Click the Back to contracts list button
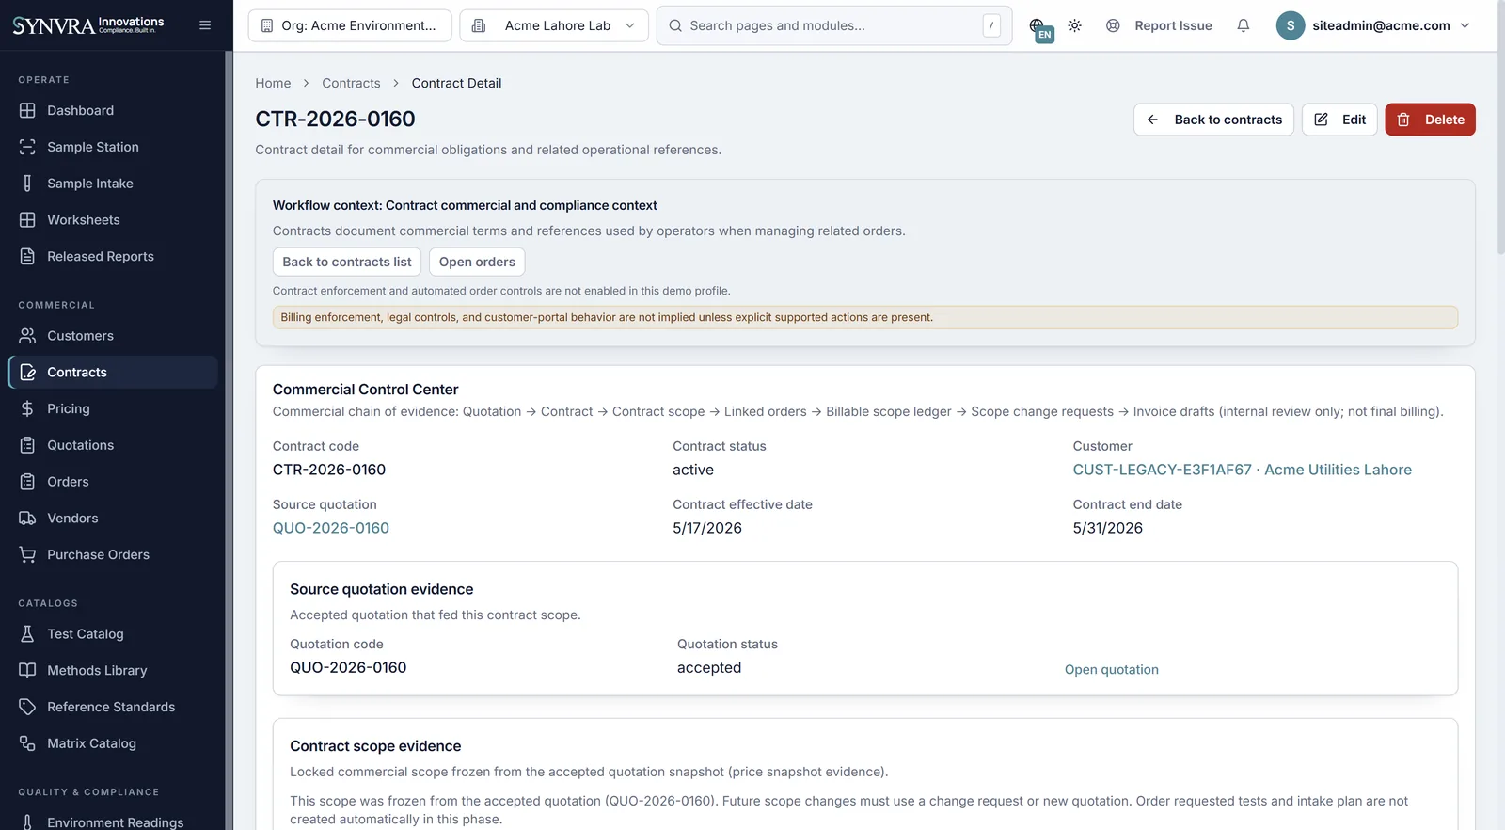Screen dimensions: 1505x830 tap(347, 262)
